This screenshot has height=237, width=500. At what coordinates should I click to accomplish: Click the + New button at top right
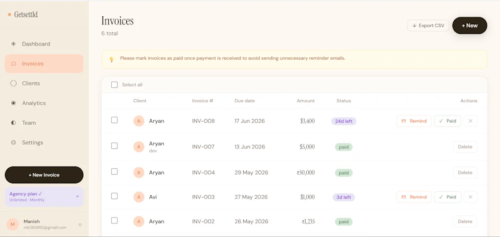pos(470,26)
